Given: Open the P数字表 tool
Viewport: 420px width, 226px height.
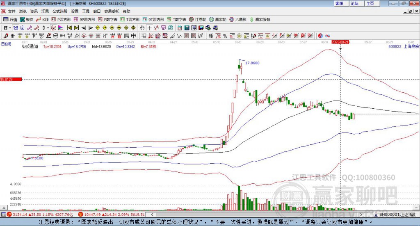Looking at the screenshot, I should (108, 20).
